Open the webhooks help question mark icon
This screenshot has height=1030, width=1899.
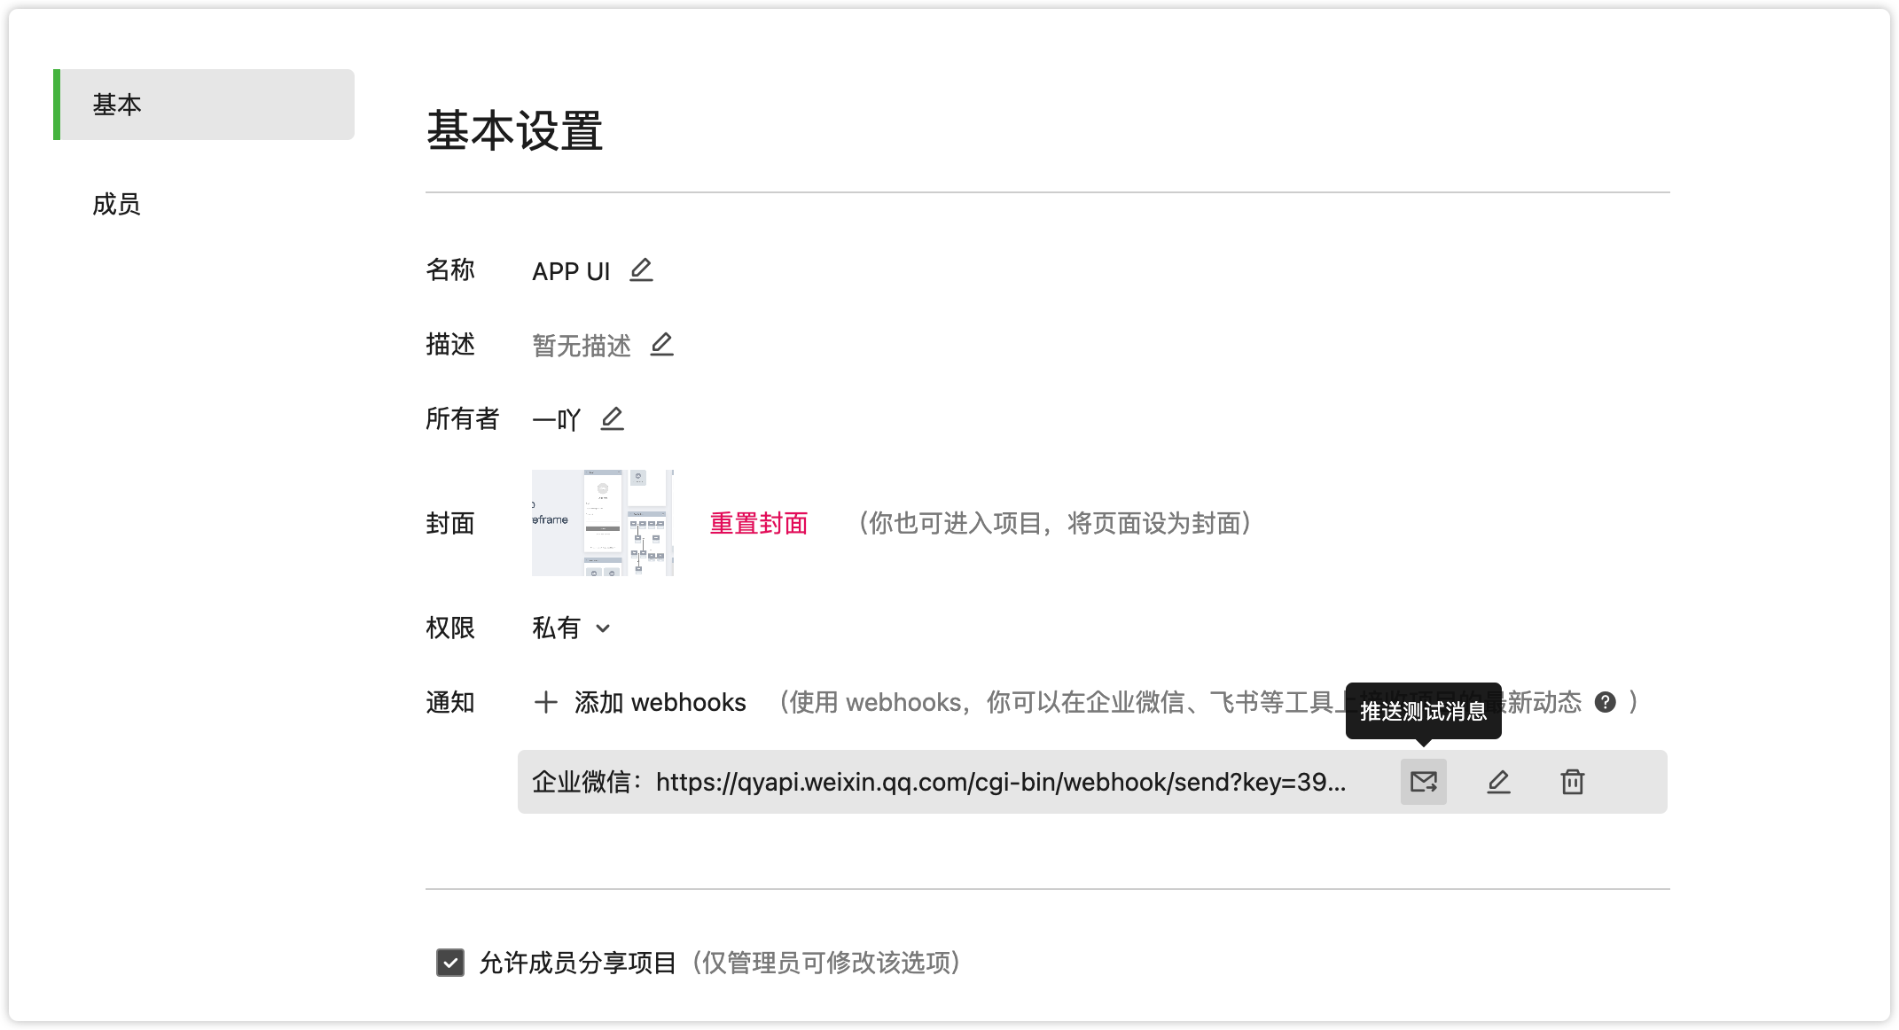pos(1605,702)
